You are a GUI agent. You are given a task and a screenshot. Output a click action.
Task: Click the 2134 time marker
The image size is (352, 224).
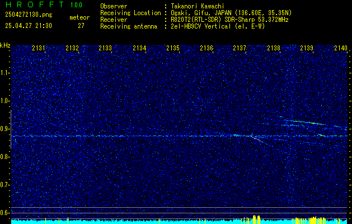tap(139, 48)
